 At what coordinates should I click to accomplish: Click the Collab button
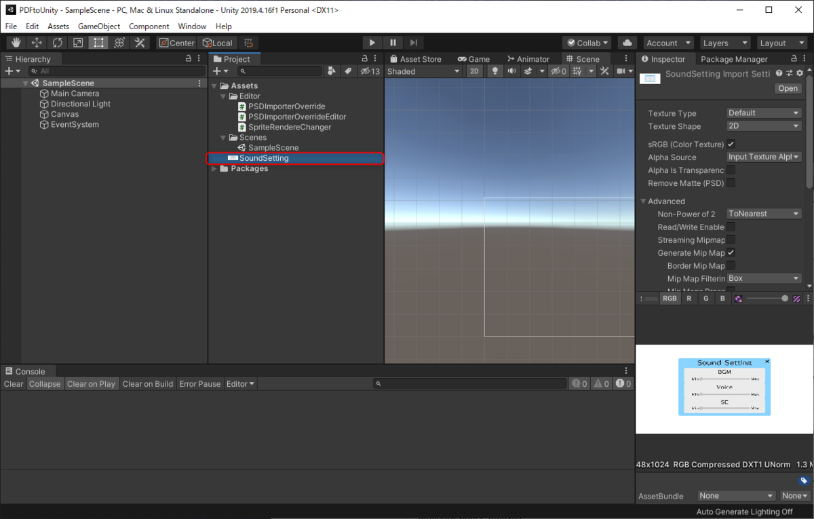(587, 43)
